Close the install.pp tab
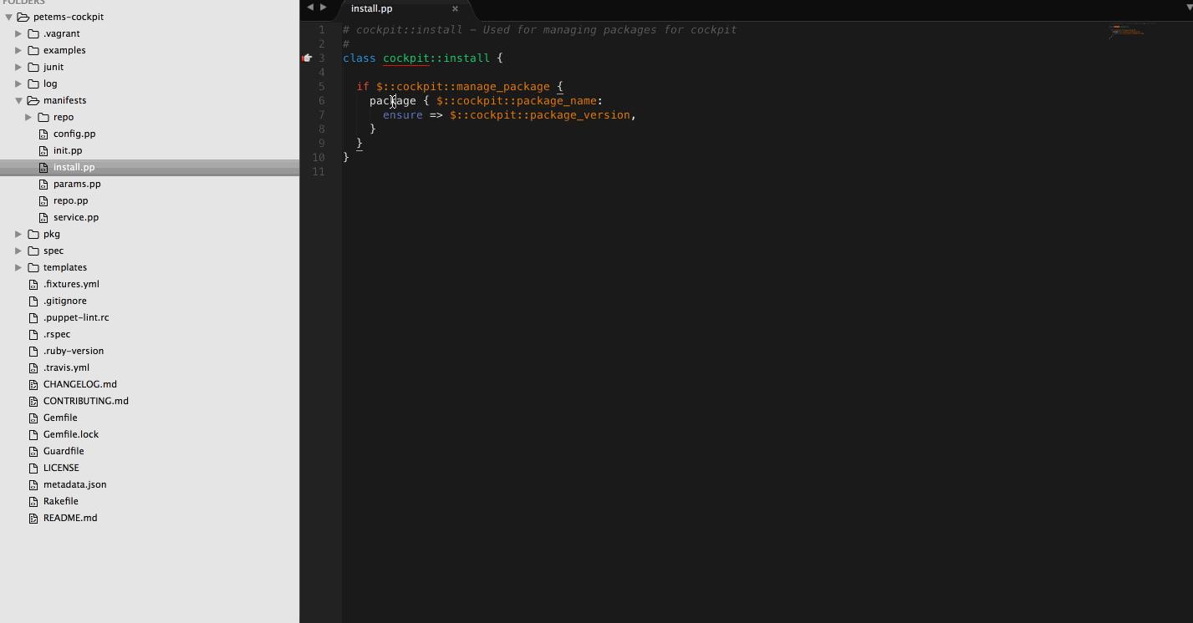1193x623 pixels. pos(455,9)
